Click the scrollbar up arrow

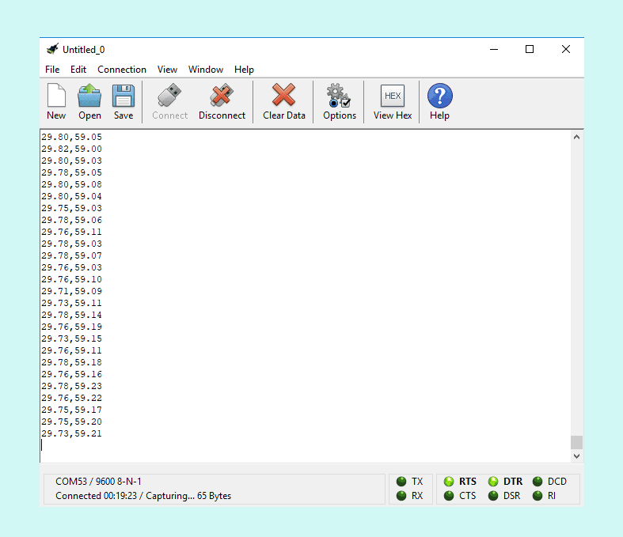point(576,138)
